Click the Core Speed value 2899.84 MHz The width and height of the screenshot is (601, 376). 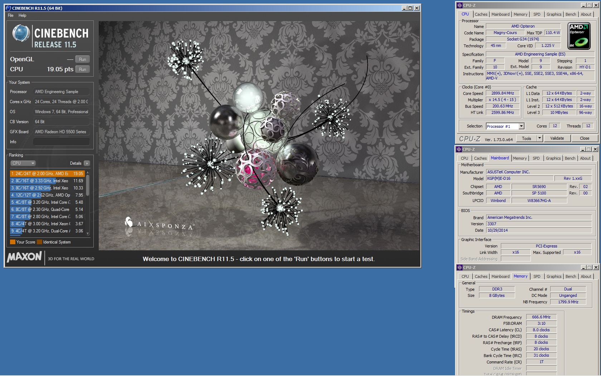[x=503, y=93]
